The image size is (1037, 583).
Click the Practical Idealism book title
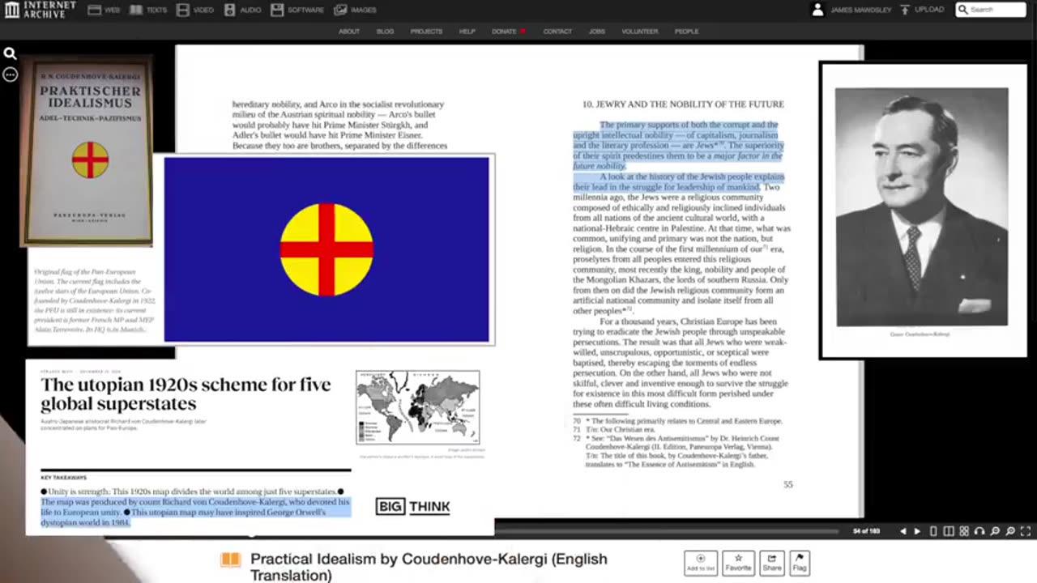429,567
